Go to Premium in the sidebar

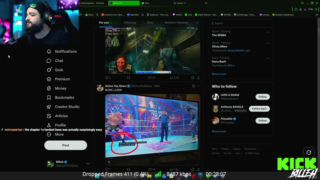click(58, 79)
